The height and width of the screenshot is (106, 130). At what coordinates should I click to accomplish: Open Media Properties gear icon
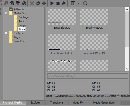pos(38,3)
